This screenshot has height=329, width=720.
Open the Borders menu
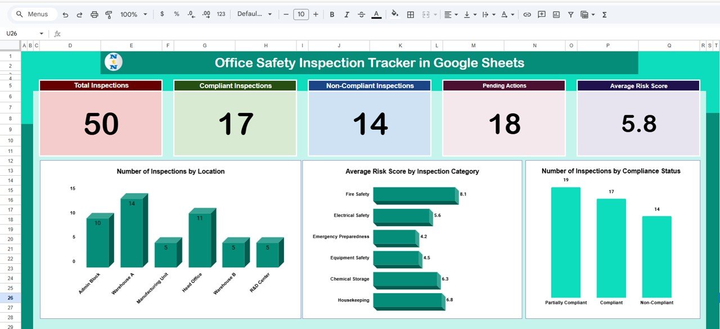[410, 14]
